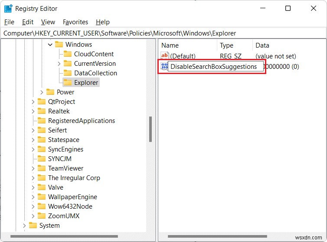Screen dimensions: 327x242
Task: Select the TeamViewer folder icon
Action: click(42, 168)
